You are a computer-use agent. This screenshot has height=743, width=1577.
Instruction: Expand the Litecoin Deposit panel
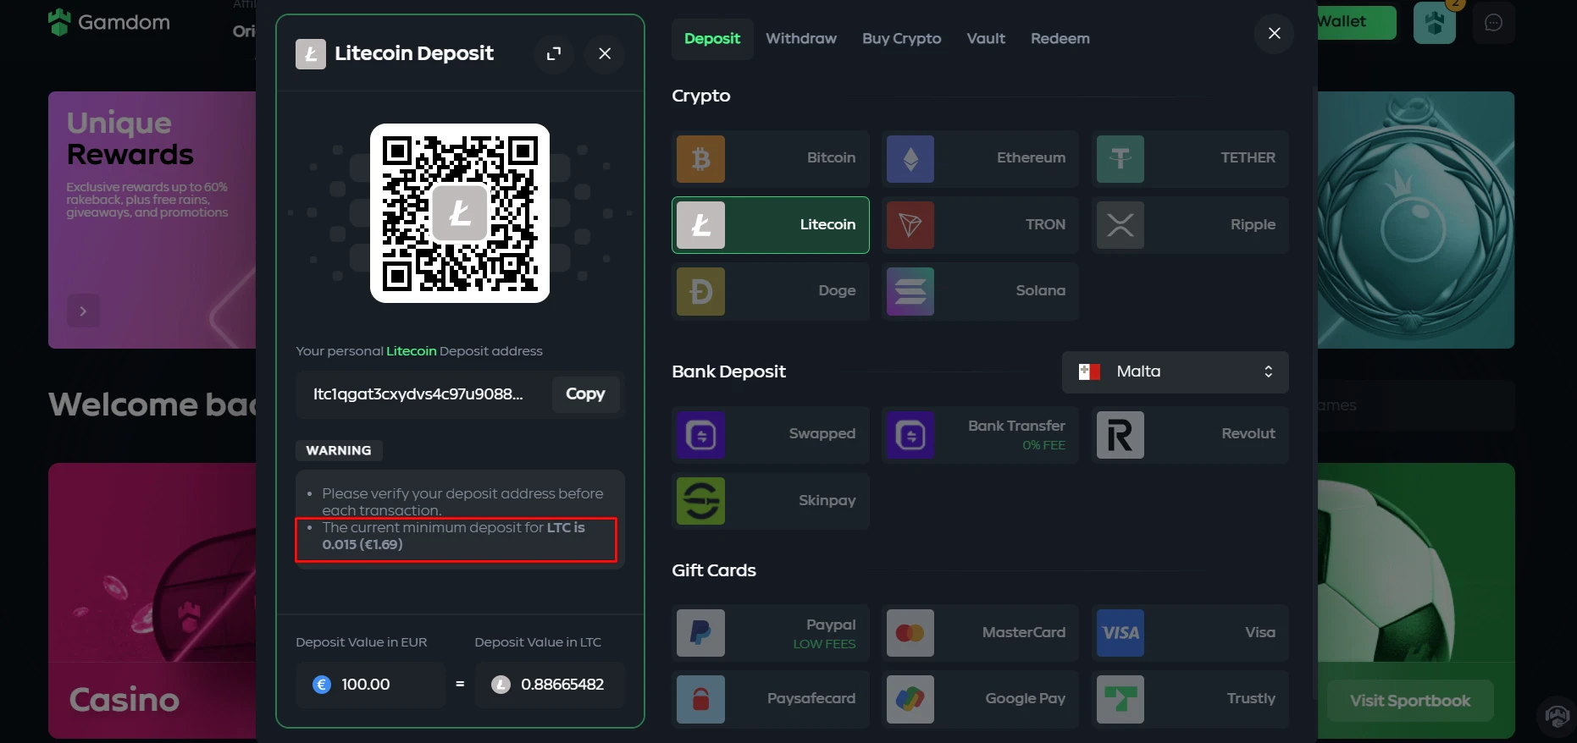tap(554, 53)
